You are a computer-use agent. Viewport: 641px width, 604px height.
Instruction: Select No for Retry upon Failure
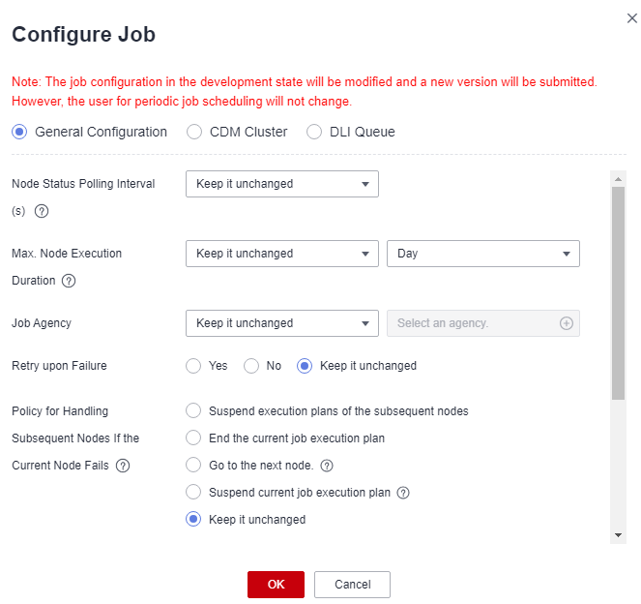coord(251,366)
